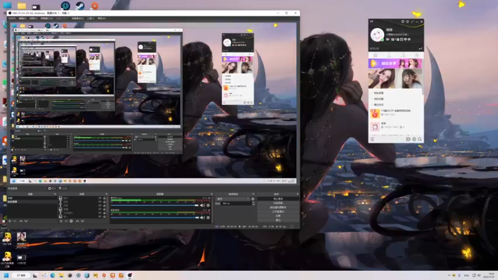Pop out the Controls dock via its corner icon
This screenshot has width=498, height=280.
[298, 194]
